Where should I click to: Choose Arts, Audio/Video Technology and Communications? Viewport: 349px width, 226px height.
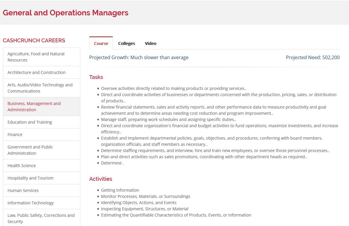coord(42,88)
